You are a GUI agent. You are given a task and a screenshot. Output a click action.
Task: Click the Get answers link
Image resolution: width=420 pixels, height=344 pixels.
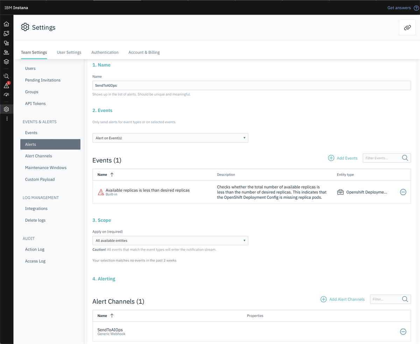point(399,8)
